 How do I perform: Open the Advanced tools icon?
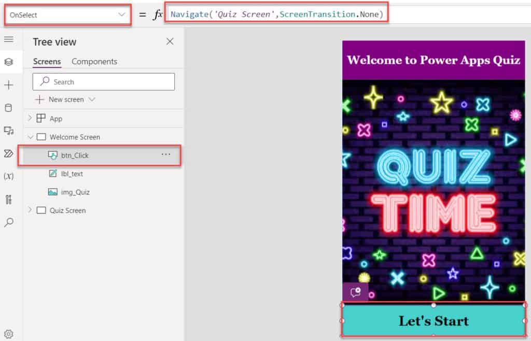[x=9, y=199]
